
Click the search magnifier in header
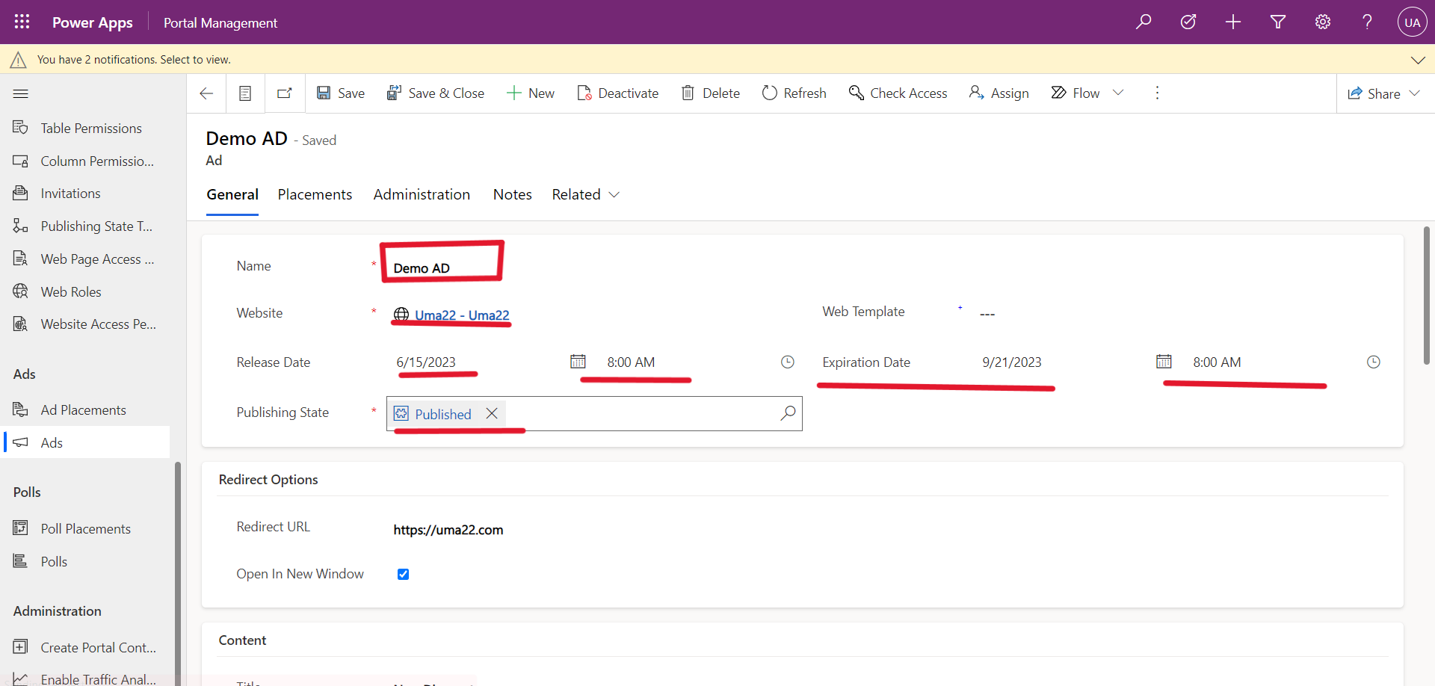click(1144, 22)
